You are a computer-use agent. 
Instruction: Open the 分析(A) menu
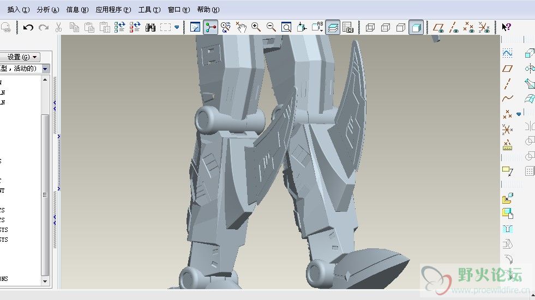pyautogui.click(x=48, y=10)
